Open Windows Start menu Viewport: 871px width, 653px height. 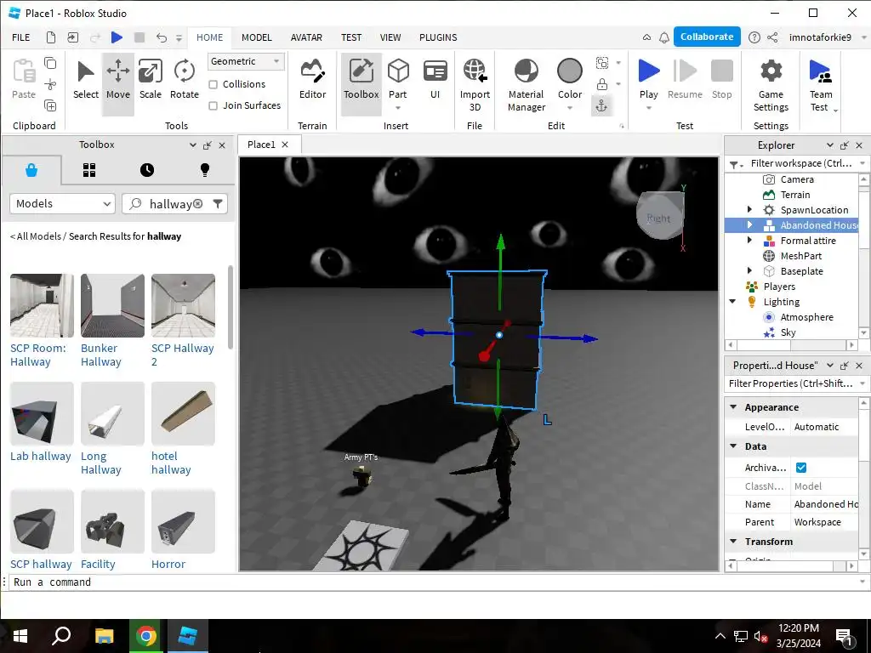tap(20, 636)
